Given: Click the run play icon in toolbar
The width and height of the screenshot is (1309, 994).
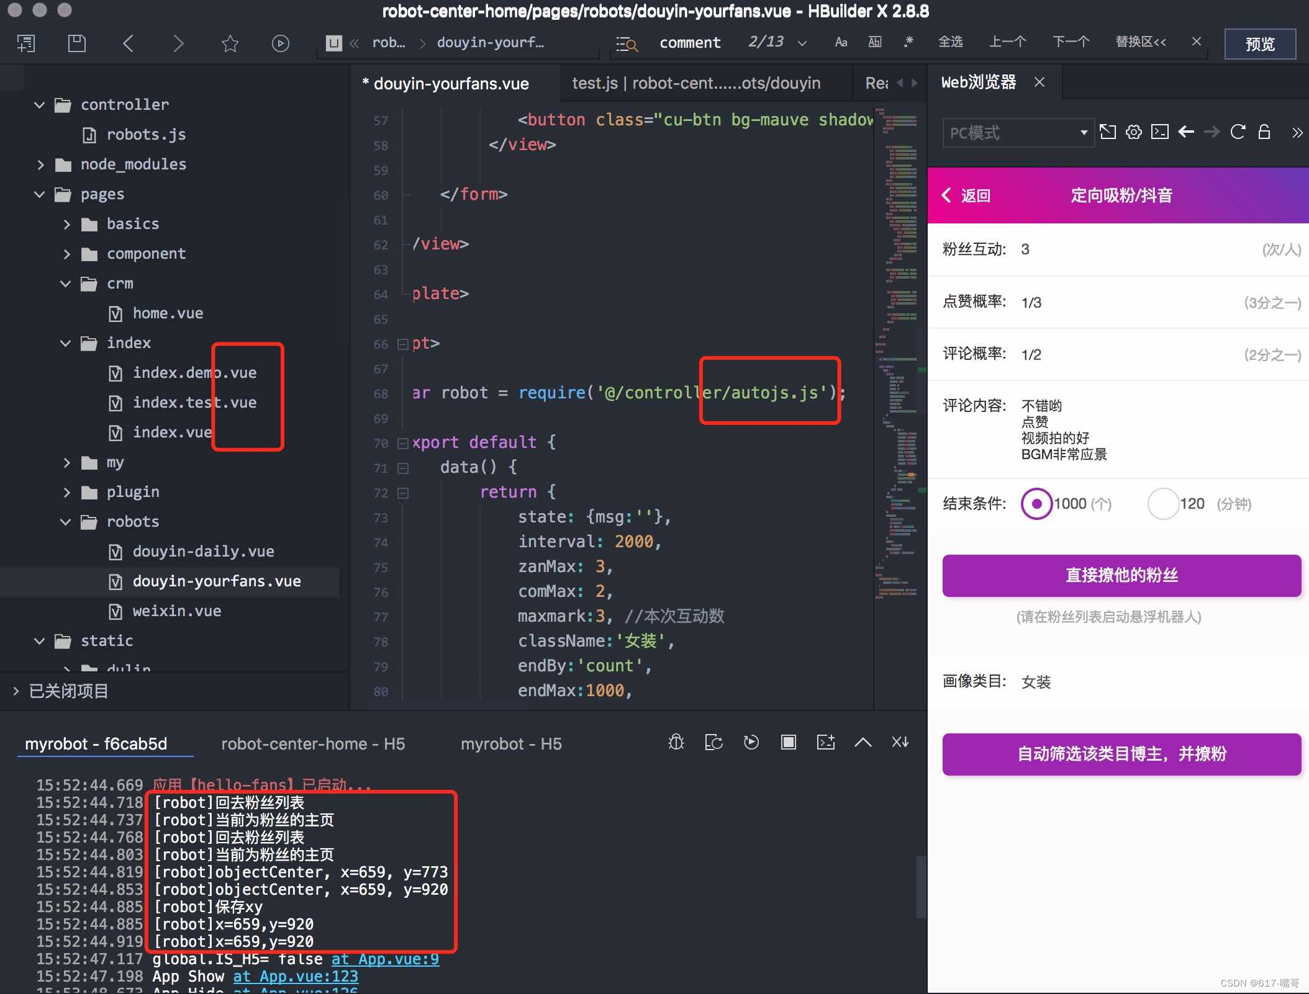Looking at the screenshot, I should [x=280, y=43].
